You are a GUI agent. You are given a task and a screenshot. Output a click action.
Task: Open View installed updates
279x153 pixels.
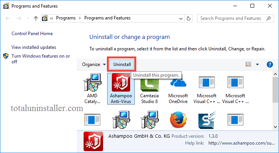click(x=34, y=47)
